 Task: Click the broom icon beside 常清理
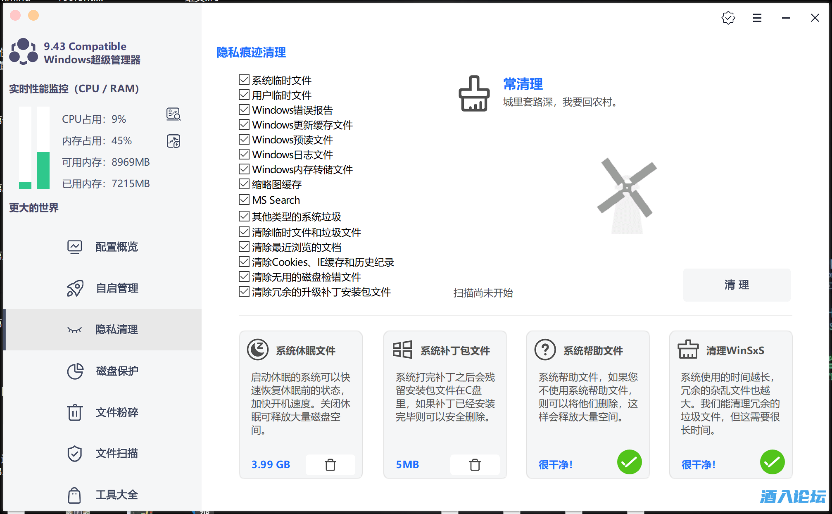[474, 93]
